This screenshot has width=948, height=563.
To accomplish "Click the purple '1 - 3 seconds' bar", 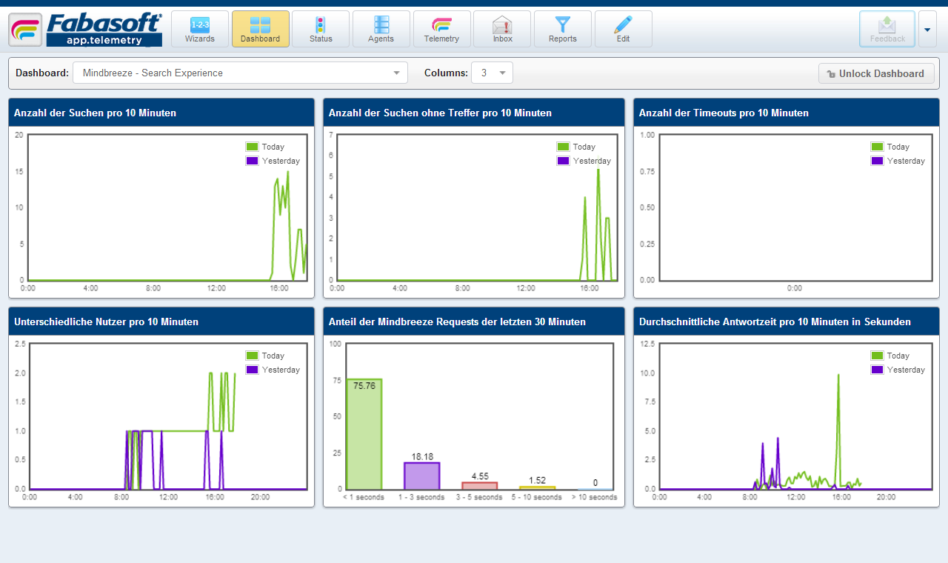I will click(x=421, y=476).
